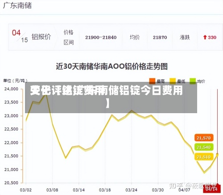Click the red up-arrow beside 330
The image size is (223, 195).
coord(205,37)
